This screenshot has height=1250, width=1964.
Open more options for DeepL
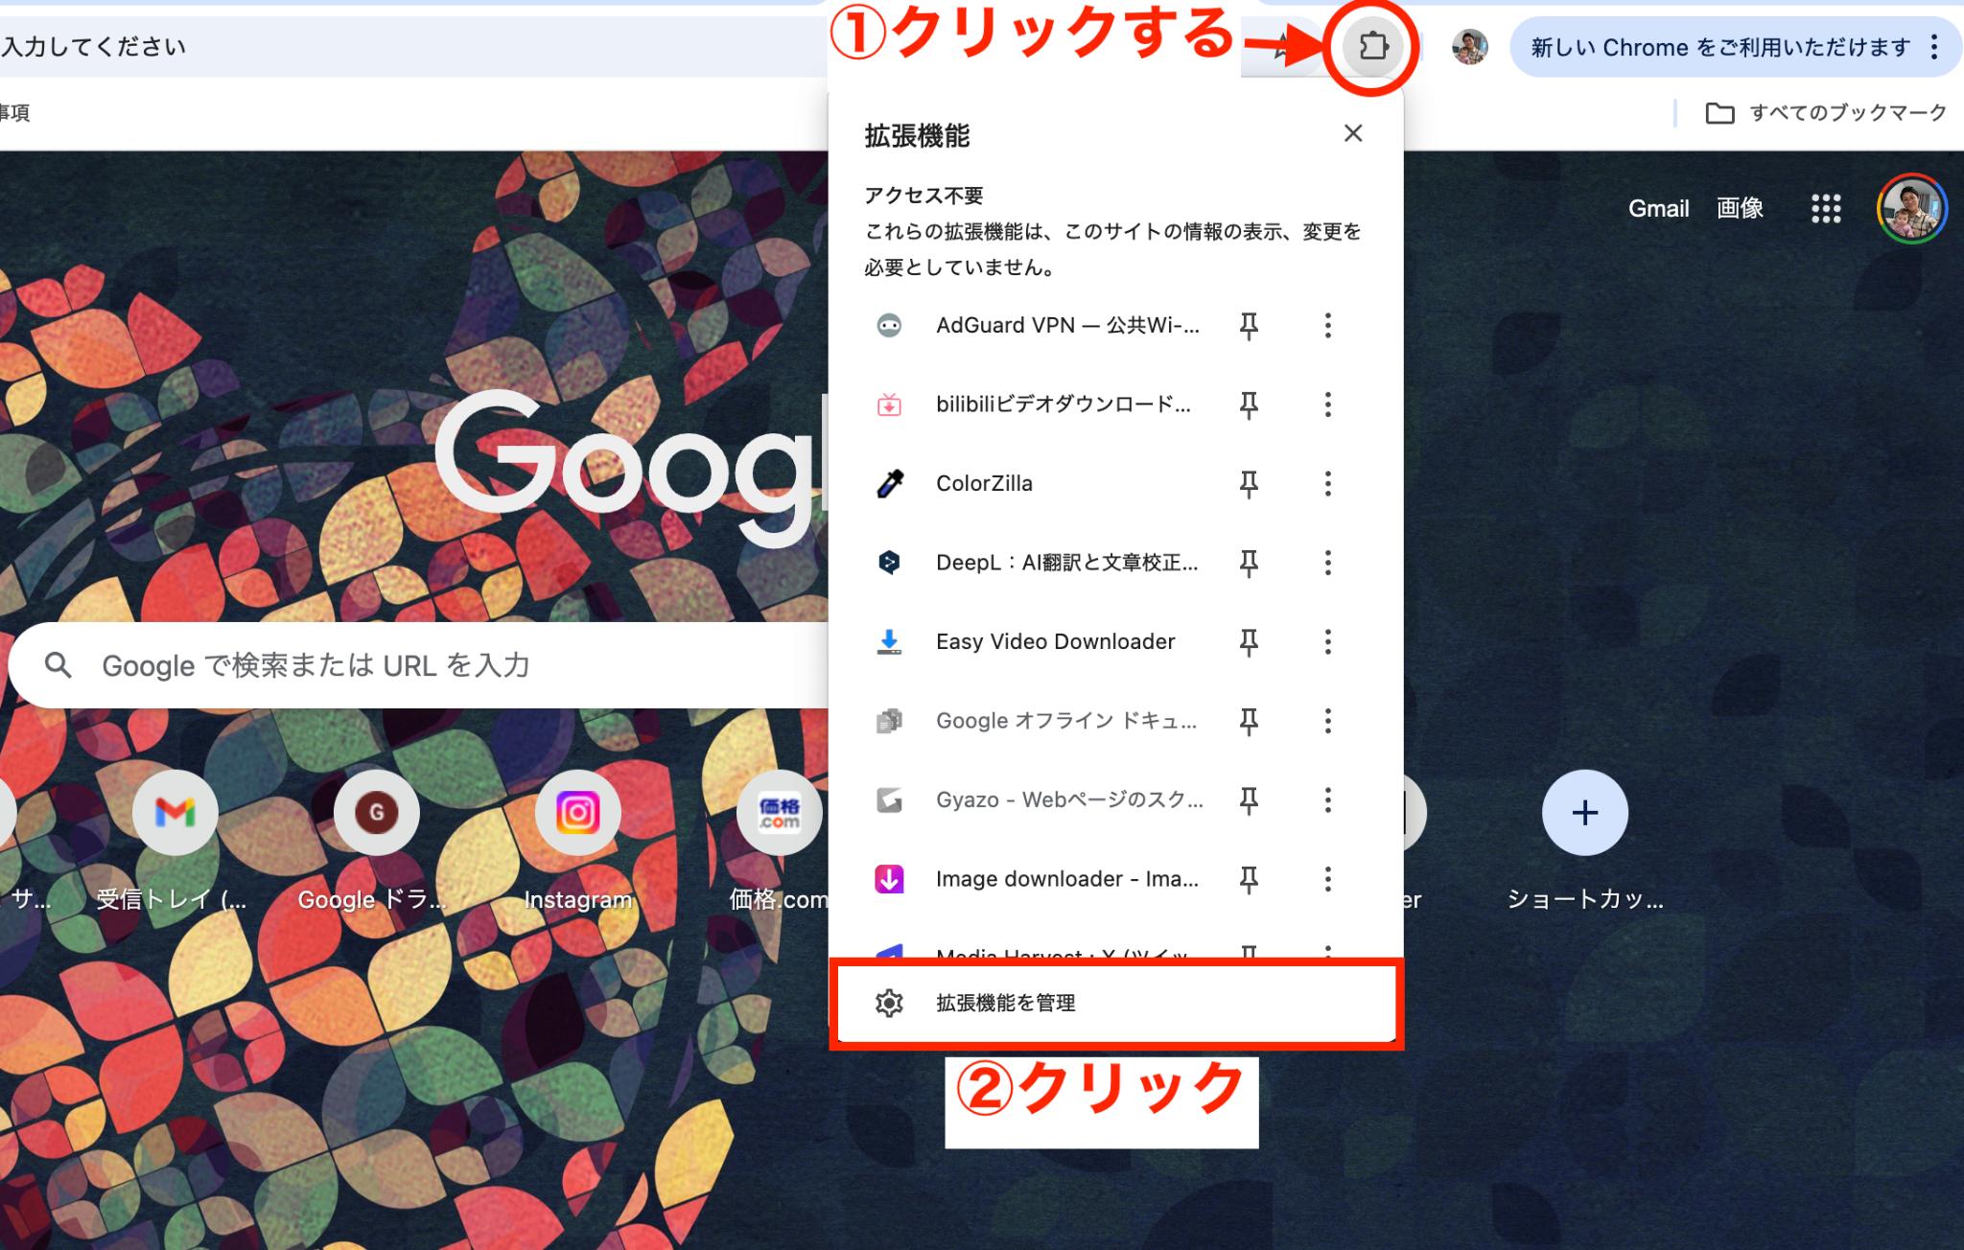[1328, 563]
